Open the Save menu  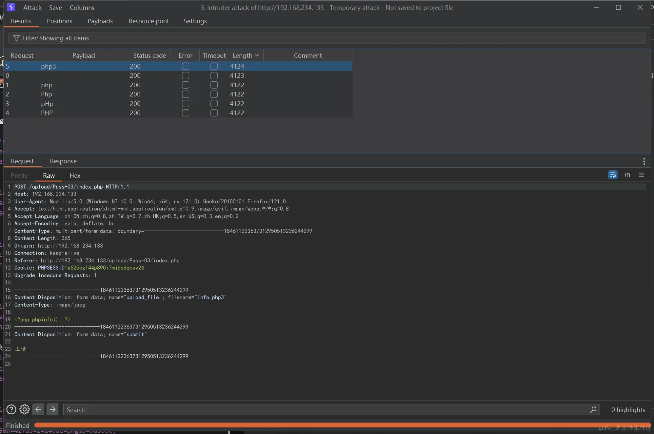click(55, 8)
